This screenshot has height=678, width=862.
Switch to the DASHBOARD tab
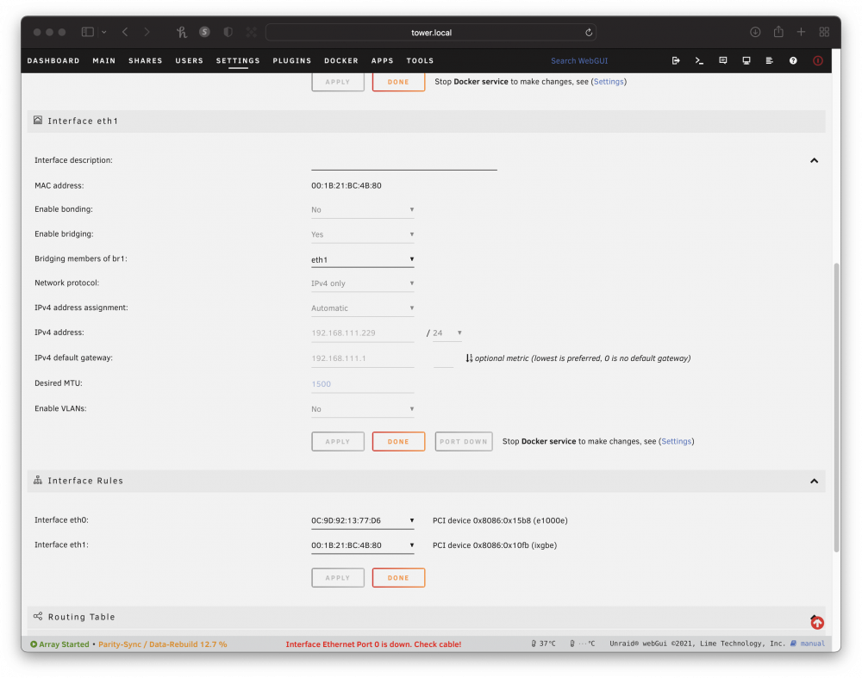[x=53, y=60]
